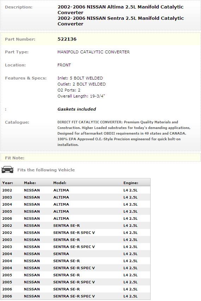Click SENTRA SE-R in the 2002 row
The height and width of the screenshot is (301, 201).
pyautogui.click(x=67, y=225)
